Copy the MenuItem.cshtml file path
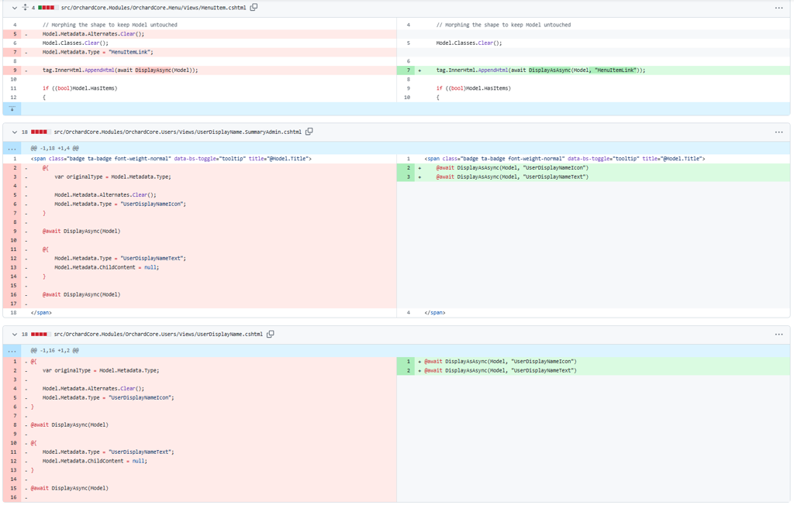The height and width of the screenshot is (505, 794). point(254,7)
